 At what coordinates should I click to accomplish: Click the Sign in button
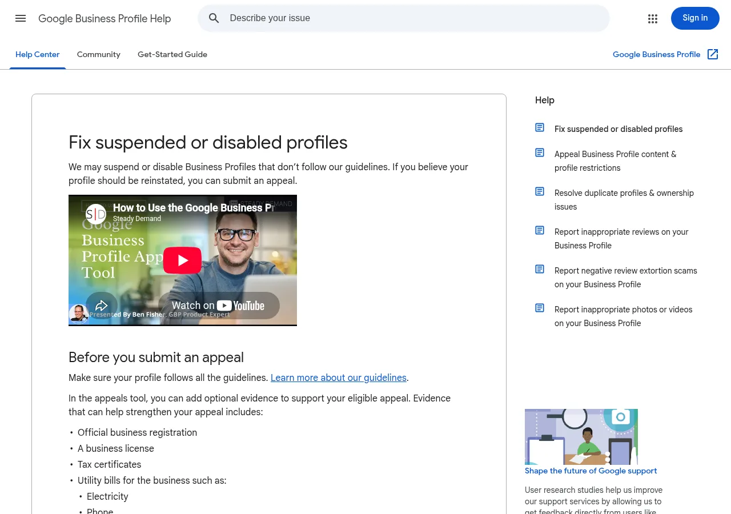click(695, 18)
